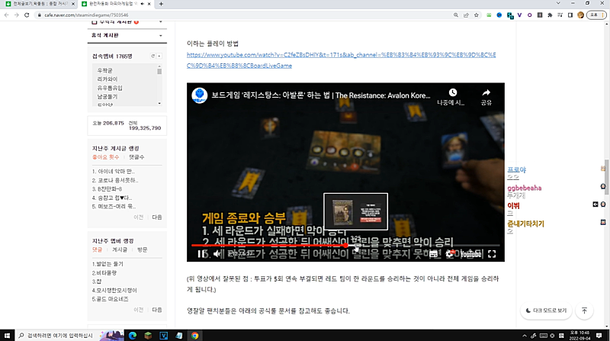This screenshot has height=341, width=610.
Task: Select member ranking 댓글 tab
Action: tap(97, 249)
